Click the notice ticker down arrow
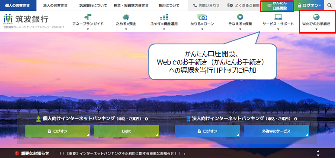 (x=318, y=155)
